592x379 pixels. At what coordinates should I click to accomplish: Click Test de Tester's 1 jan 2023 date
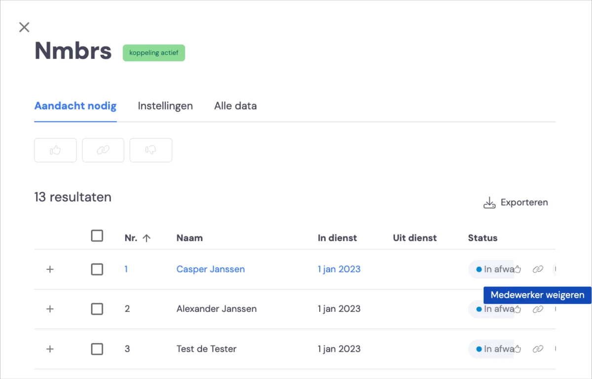(x=339, y=349)
